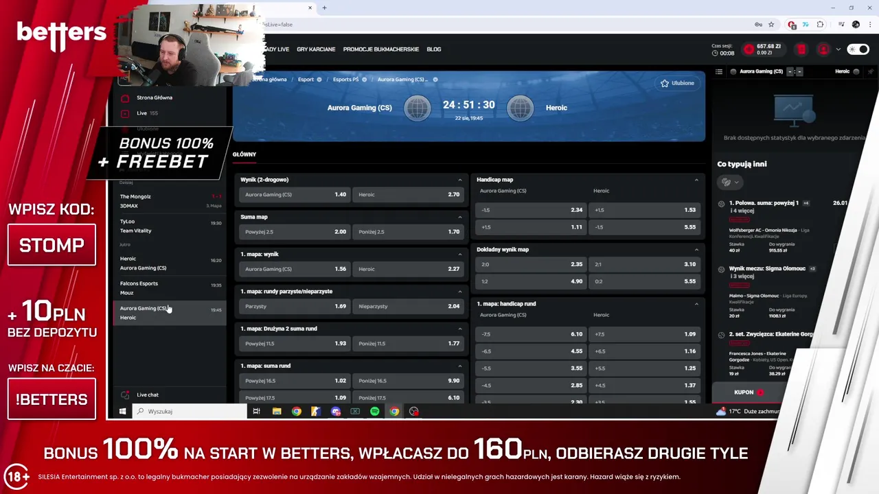879x494 pixels.
Task: Pick Heroic map 1 at 2.27
Action: click(409, 269)
